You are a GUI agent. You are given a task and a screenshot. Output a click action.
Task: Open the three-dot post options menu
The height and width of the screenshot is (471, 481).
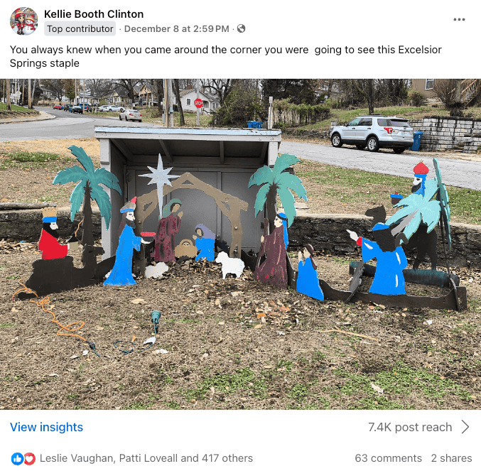point(459,19)
